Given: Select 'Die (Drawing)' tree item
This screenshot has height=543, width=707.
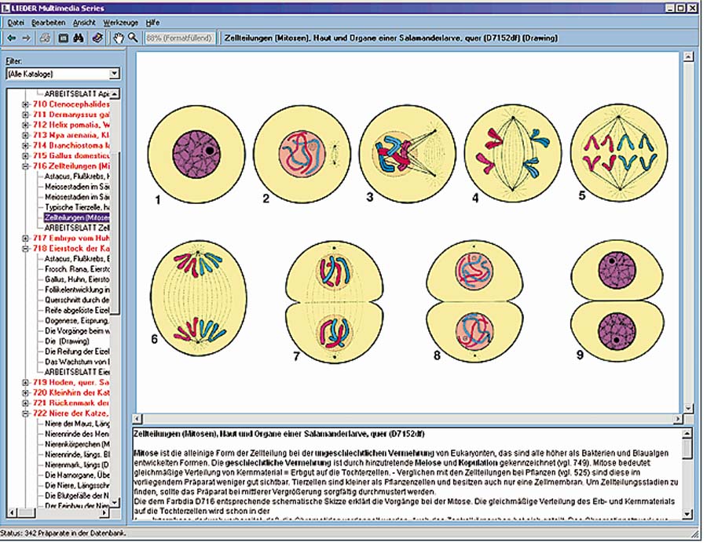Looking at the screenshot, I should [x=68, y=341].
